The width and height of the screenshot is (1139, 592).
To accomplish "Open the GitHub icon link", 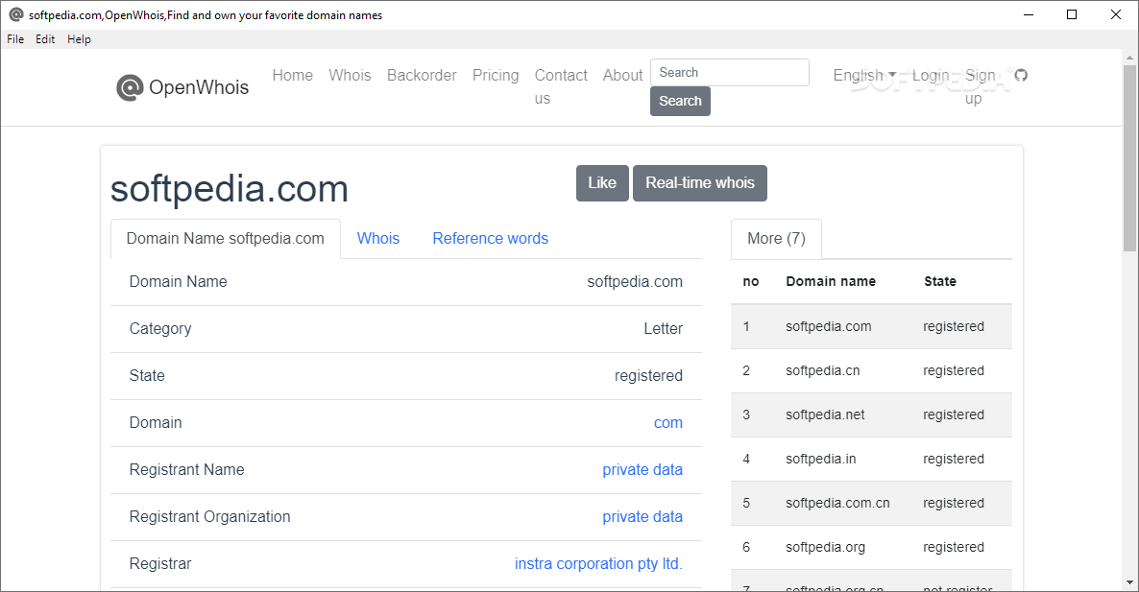I will tap(1021, 76).
